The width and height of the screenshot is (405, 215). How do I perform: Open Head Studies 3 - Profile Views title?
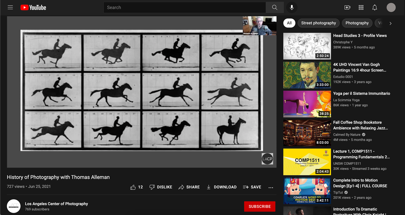pos(360,36)
